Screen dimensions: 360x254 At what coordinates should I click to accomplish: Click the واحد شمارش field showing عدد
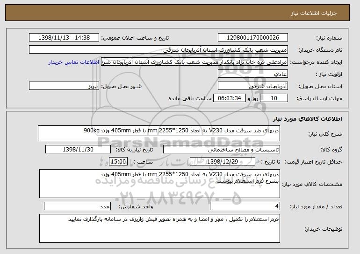(x=77, y=206)
